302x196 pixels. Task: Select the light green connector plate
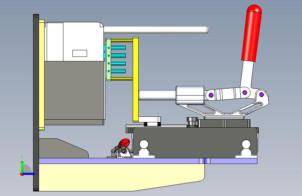pos(108,59)
